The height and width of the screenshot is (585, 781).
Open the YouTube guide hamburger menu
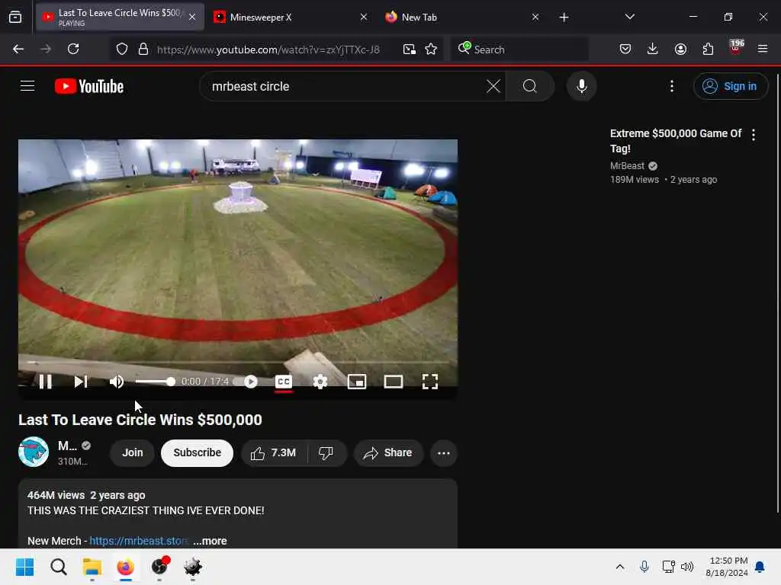27,86
